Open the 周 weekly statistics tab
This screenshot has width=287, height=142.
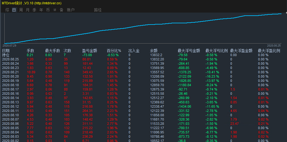point(21,10)
